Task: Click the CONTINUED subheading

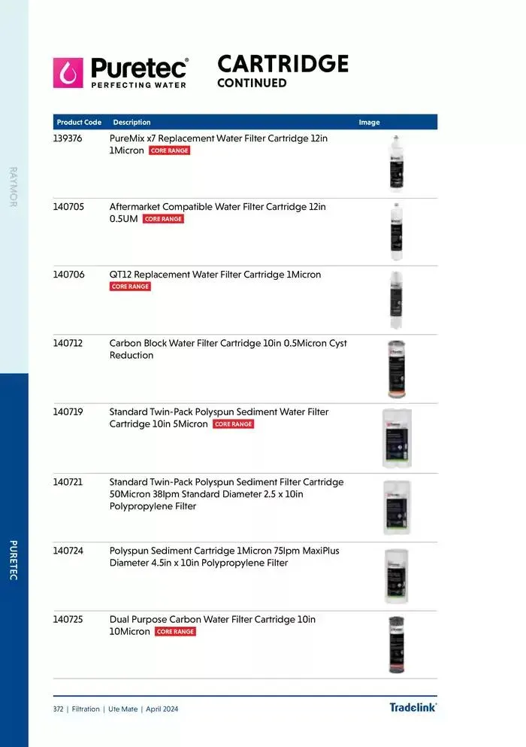Action: click(252, 83)
